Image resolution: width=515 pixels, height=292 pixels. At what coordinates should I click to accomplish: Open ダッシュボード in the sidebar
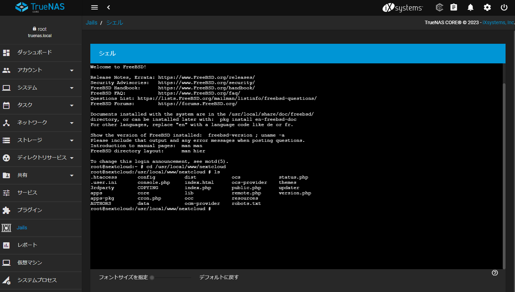[x=35, y=53]
